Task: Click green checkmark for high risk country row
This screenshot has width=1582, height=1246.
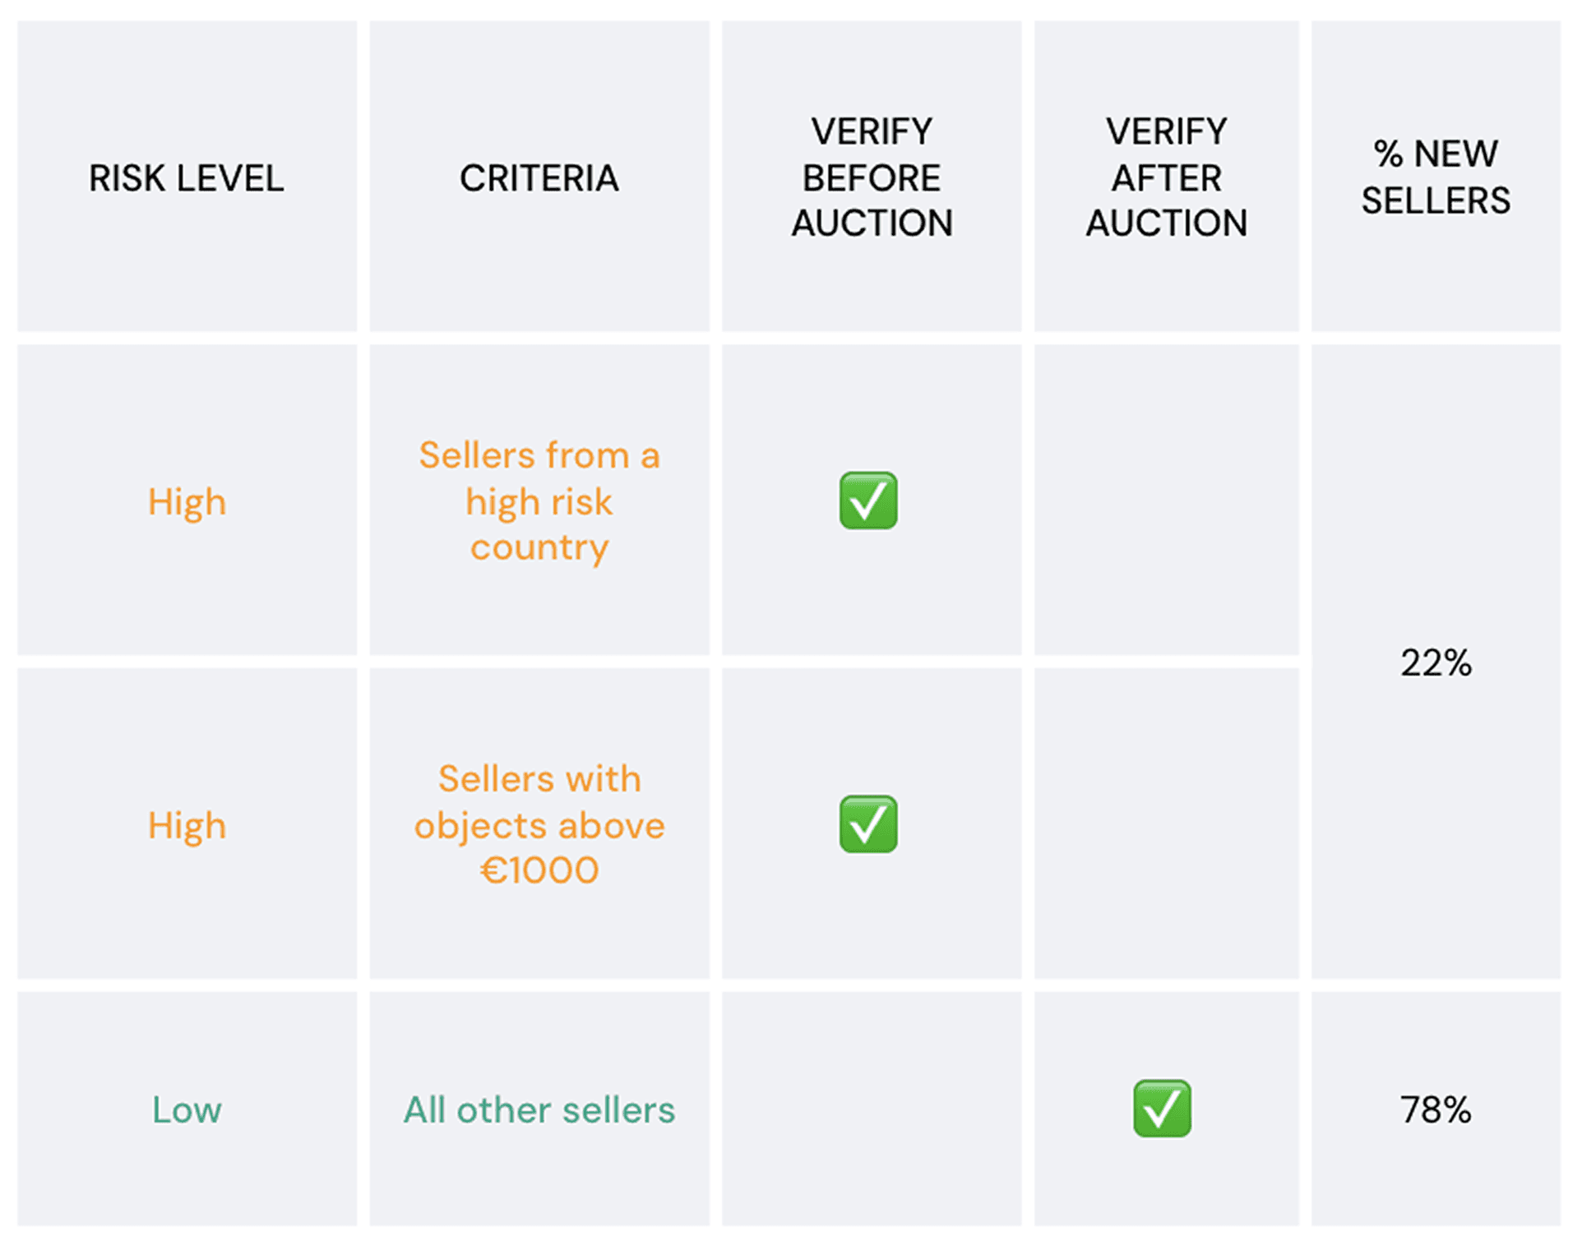Action: (868, 501)
